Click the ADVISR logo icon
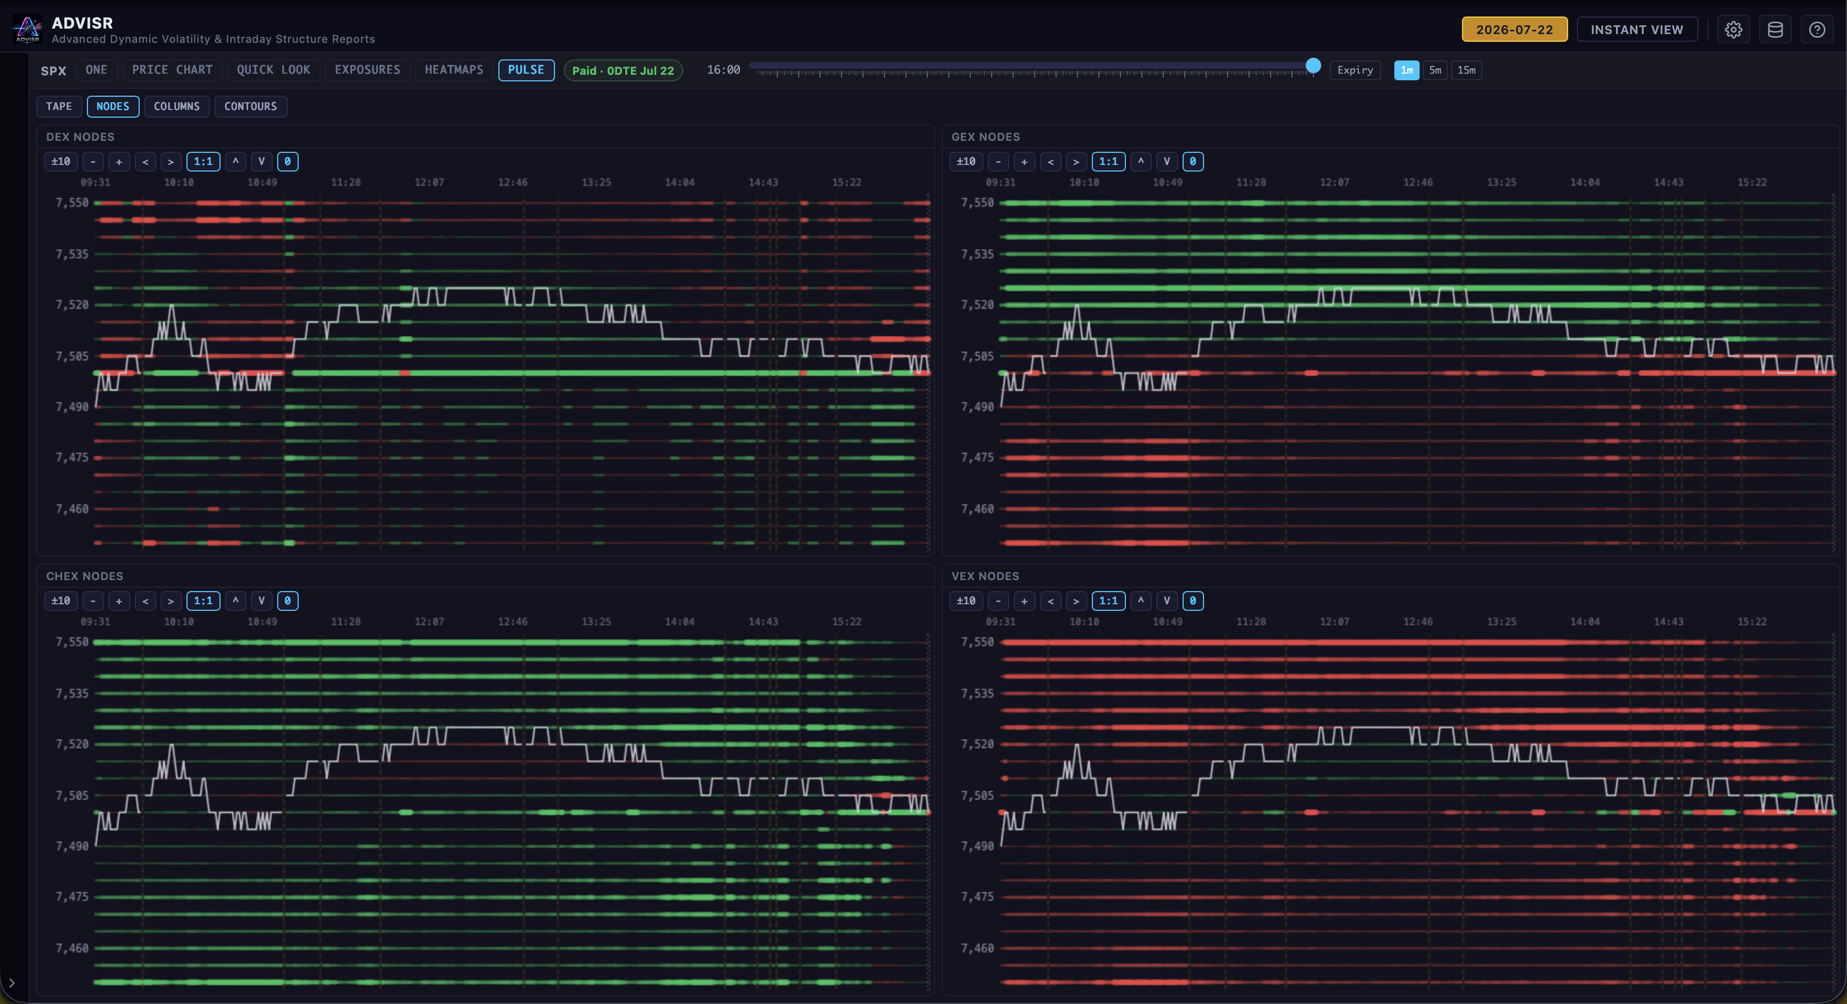Viewport: 1847px width, 1004px height. [x=28, y=29]
